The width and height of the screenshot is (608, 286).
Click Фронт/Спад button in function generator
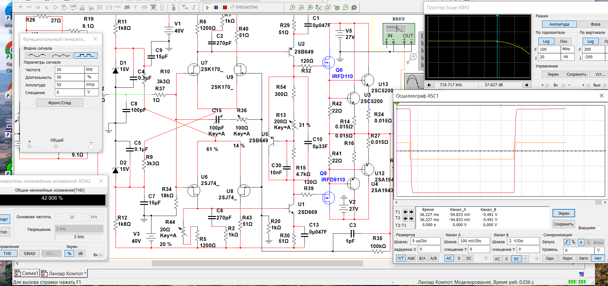60,103
